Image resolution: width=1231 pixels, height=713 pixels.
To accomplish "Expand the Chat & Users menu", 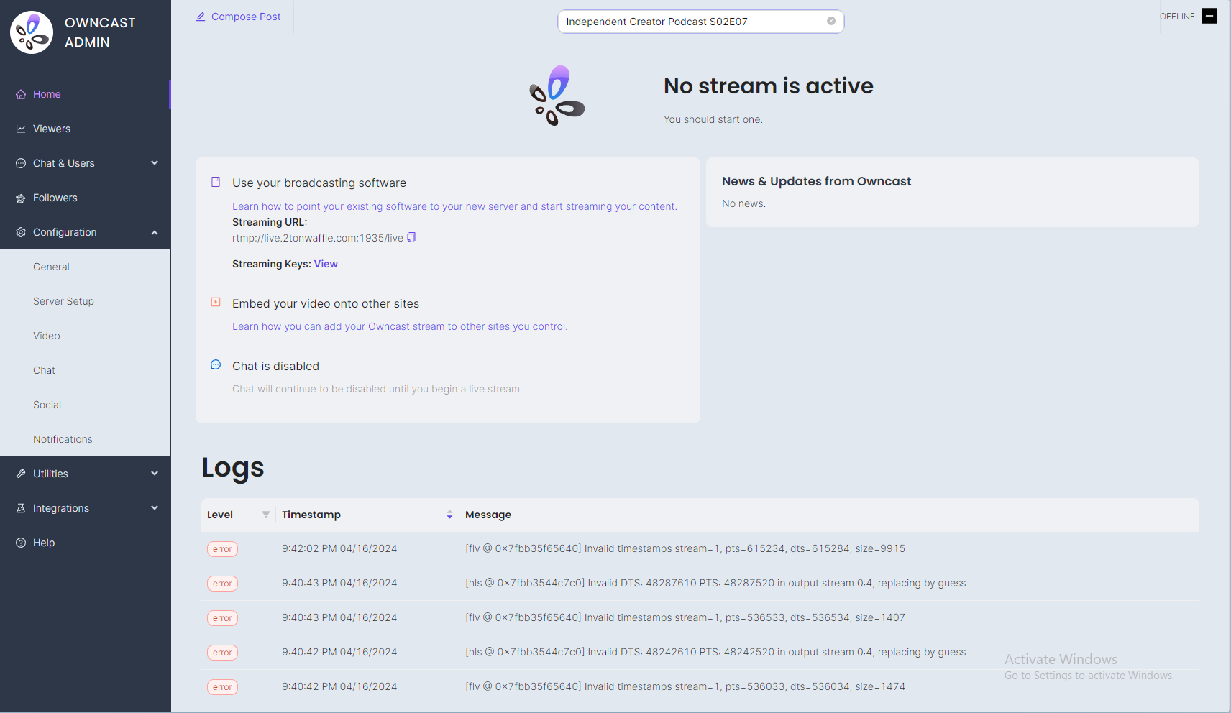I will [154, 163].
